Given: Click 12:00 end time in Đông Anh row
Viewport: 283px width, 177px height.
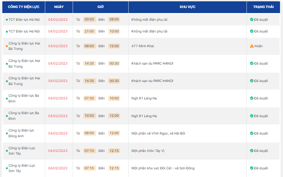Looking at the screenshot, I should pos(114,133).
